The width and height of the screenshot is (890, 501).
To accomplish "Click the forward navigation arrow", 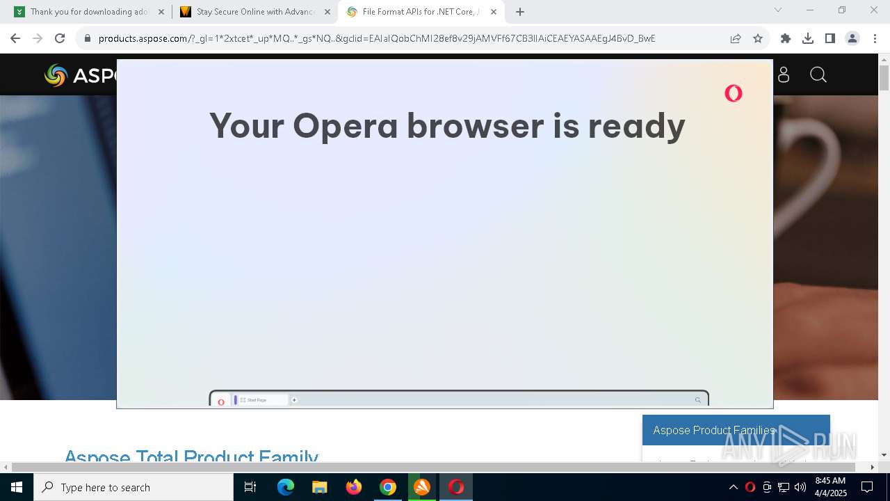I will coord(38,38).
